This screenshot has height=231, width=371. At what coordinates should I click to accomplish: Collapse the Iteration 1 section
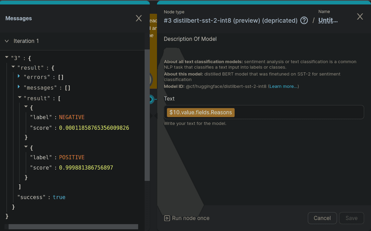(x=7, y=41)
